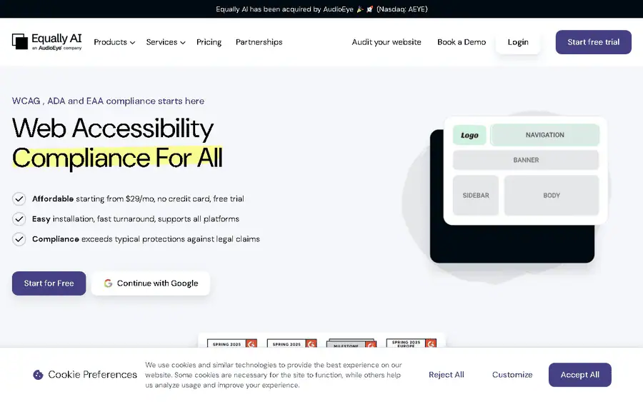Expand the Products dropdown menu
The height and width of the screenshot is (402, 643).
(x=114, y=42)
